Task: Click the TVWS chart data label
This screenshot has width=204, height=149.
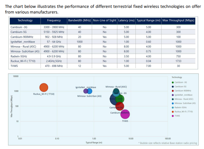Action: pos(125,121)
